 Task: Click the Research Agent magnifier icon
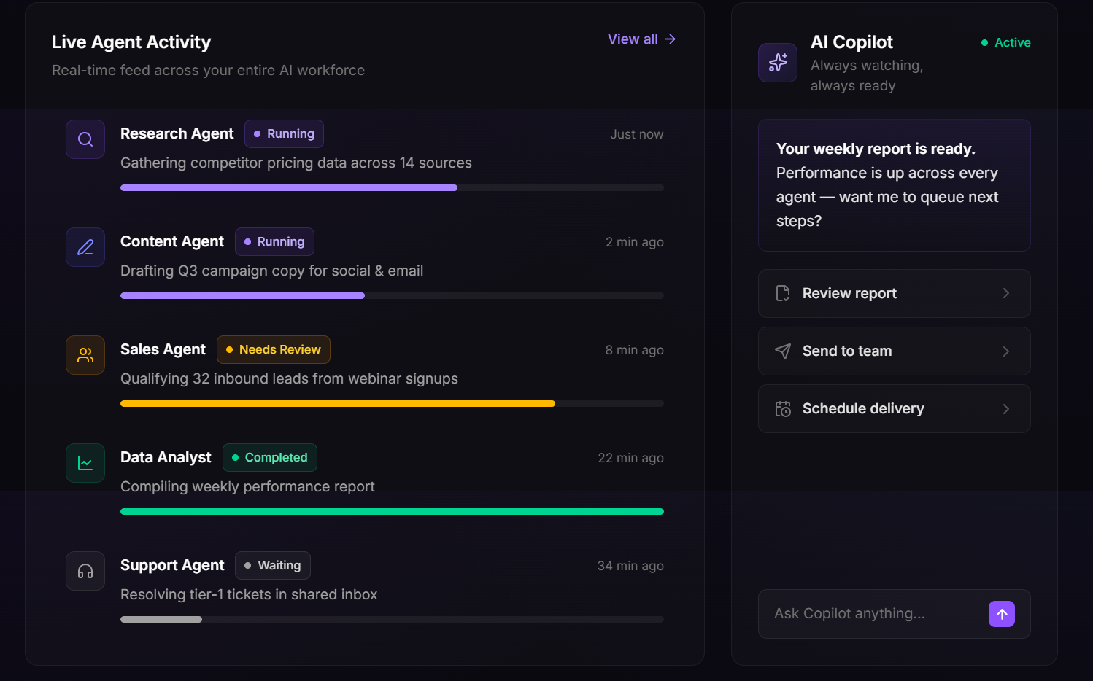pos(85,139)
